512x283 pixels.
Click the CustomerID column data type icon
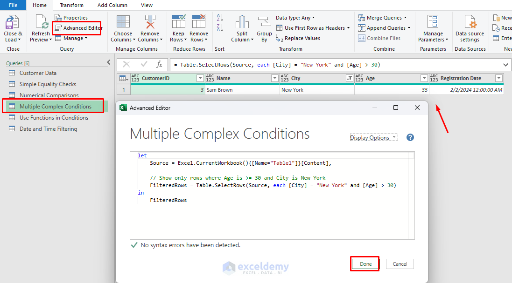coord(135,78)
